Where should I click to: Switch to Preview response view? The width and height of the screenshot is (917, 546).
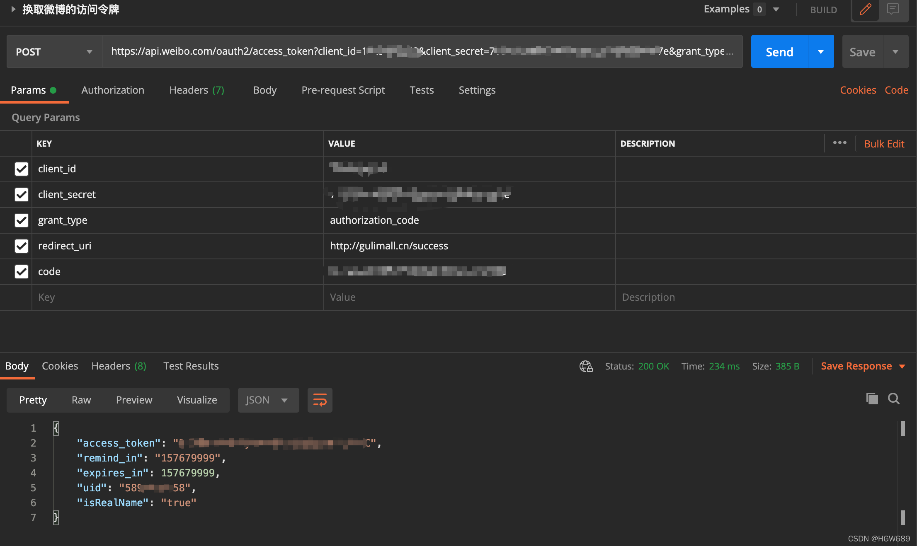(x=134, y=400)
